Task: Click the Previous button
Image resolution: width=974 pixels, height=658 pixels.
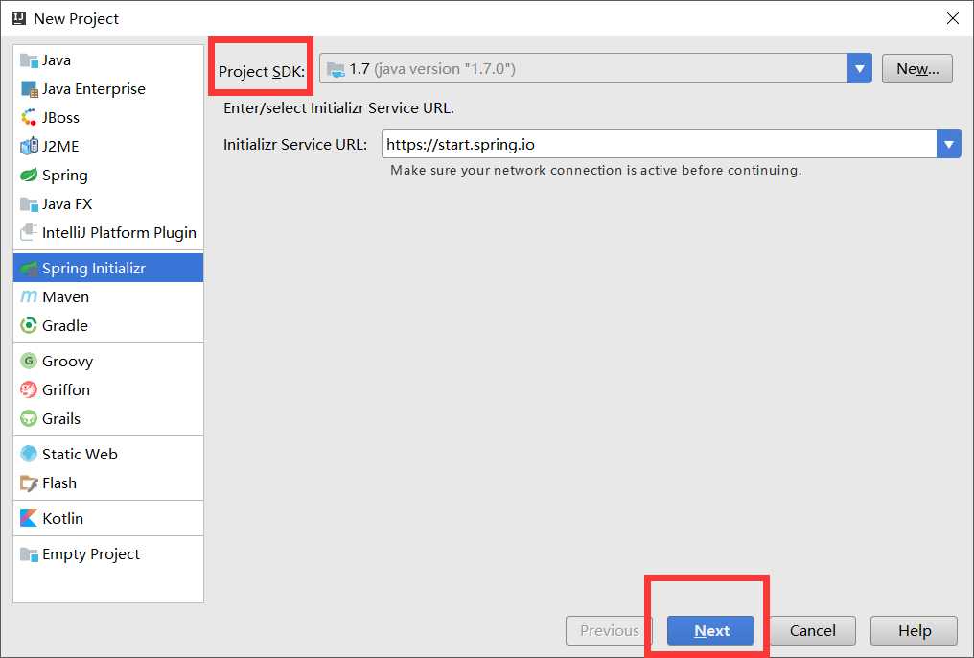Action: pyautogui.click(x=609, y=630)
